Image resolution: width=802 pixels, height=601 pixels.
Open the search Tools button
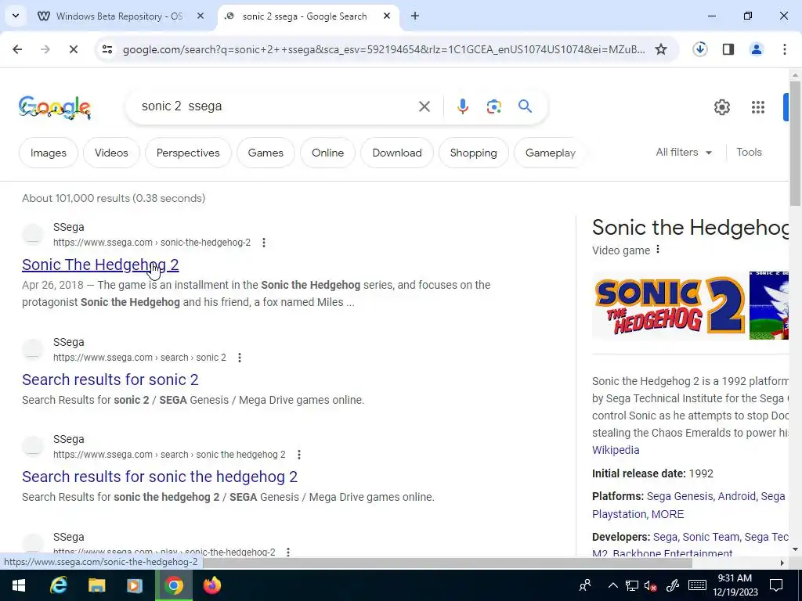(x=749, y=153)
